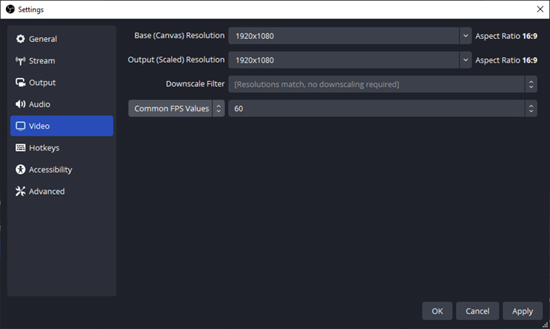Open the FPS value 60 selector arrows
550x329 pixels.
[531, 108]
